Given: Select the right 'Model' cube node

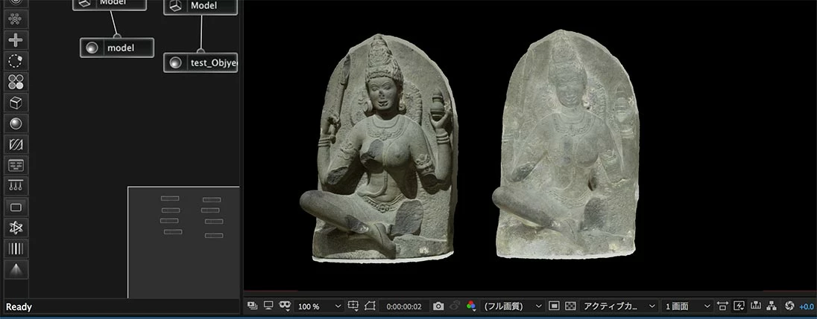Looking at the screenshot, I should pos(201,6).
